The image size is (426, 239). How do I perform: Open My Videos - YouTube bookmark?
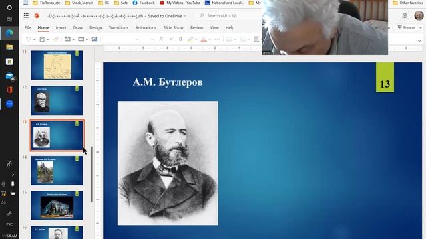[180, 3]
